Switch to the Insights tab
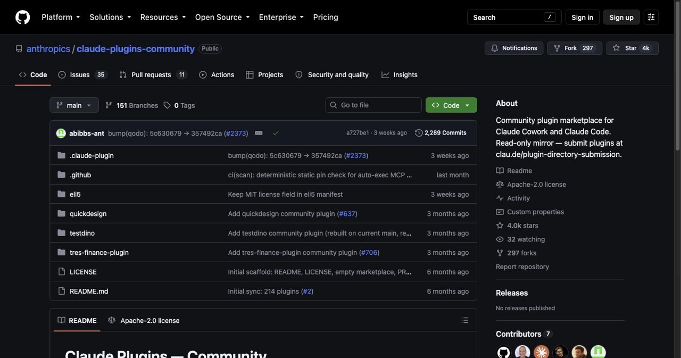Screen dimensions: 681x358 (400, 75)
